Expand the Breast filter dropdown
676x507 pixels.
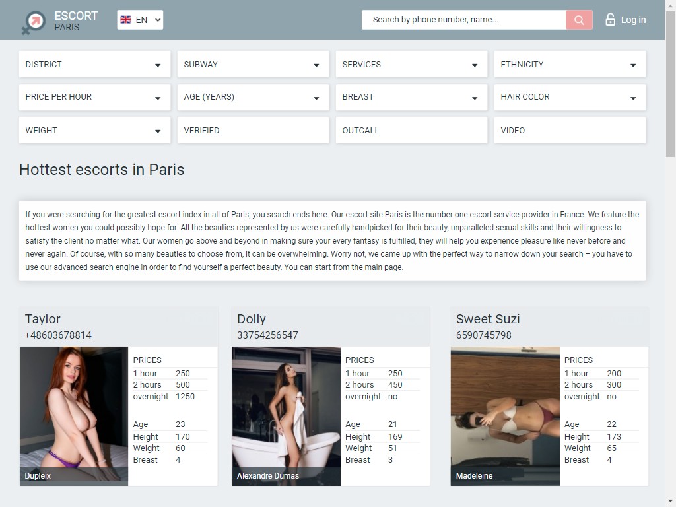pyautogui.click(x=411, y=97)
